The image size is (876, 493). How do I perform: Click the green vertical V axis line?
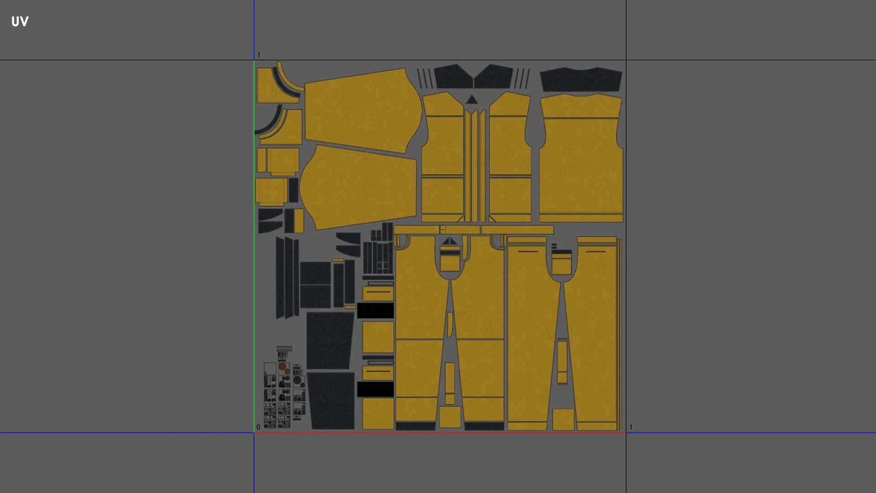254,274
